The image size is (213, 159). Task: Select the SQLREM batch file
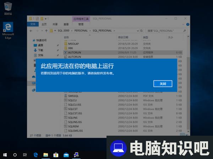point(123,126)
